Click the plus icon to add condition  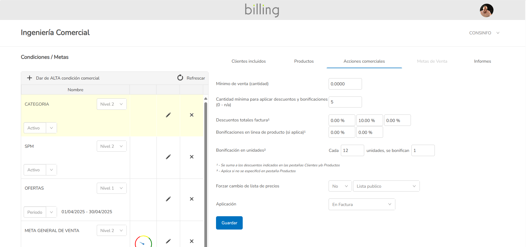pyautogui.click(x=29, y=78)
